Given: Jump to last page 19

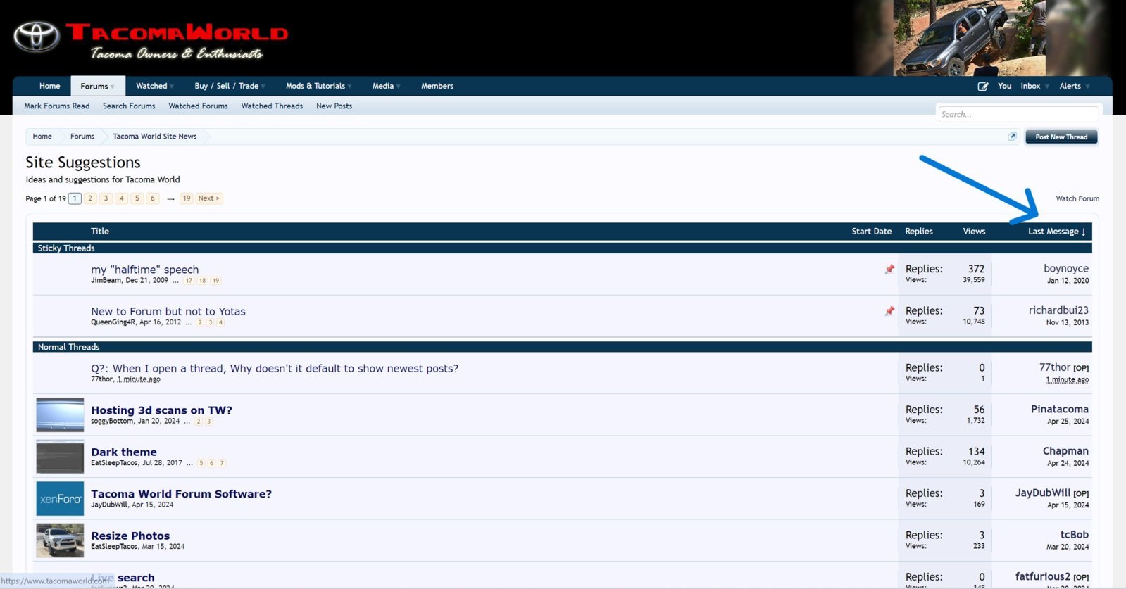Looking at the screenshot, I should tap(187, 198).
